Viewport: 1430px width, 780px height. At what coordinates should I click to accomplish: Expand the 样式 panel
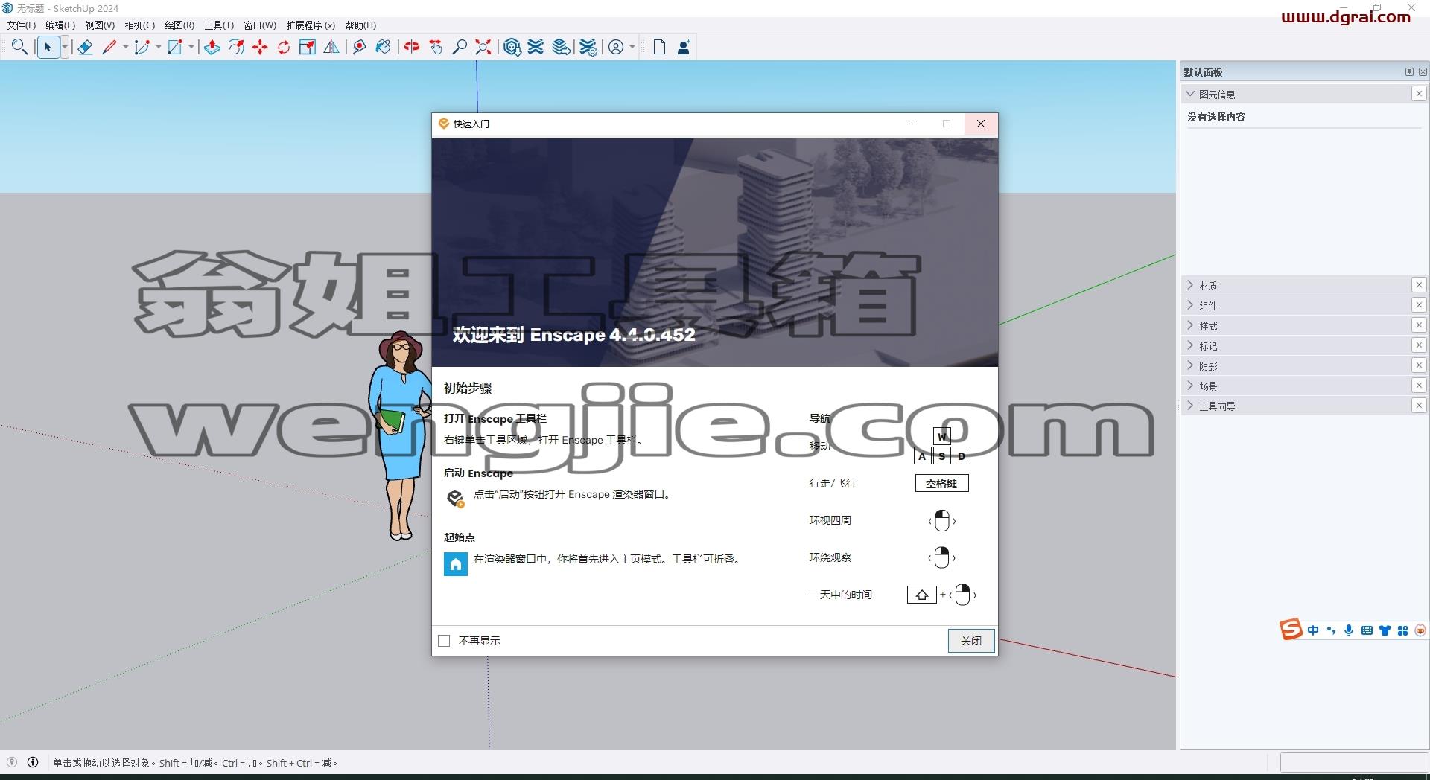click(x=1190, y=325)
